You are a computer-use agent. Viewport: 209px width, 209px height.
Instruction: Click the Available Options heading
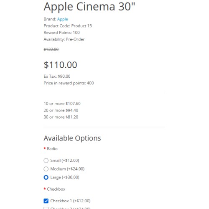pos(72,138)
